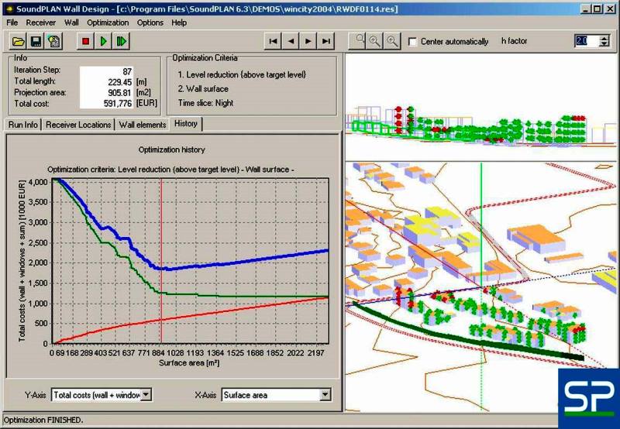
Task: Click the cross-section view of receivers
Action: click(x=480, y=107)
